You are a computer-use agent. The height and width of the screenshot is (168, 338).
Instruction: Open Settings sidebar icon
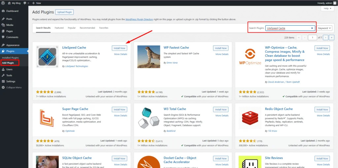(3, 81)
